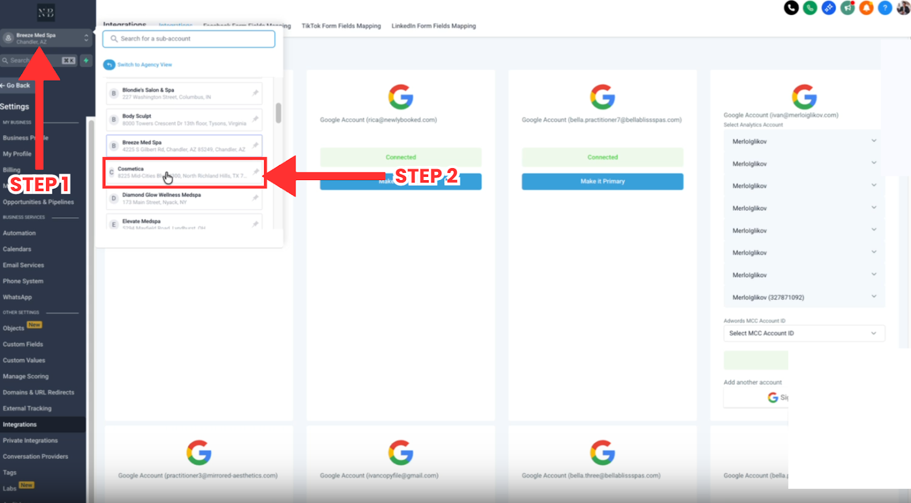Open the LinkedIn Form Fields Mapping tab
The width and height of the screenshot is (911, 503).
click(433, 26)
